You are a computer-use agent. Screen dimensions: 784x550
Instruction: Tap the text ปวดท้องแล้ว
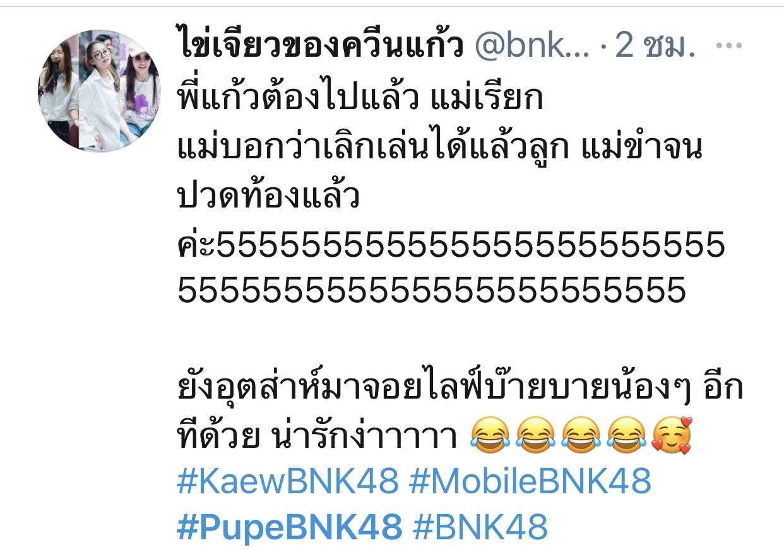pos(269,198)
